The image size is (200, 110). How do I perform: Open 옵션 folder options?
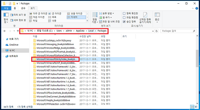point(157,17)
